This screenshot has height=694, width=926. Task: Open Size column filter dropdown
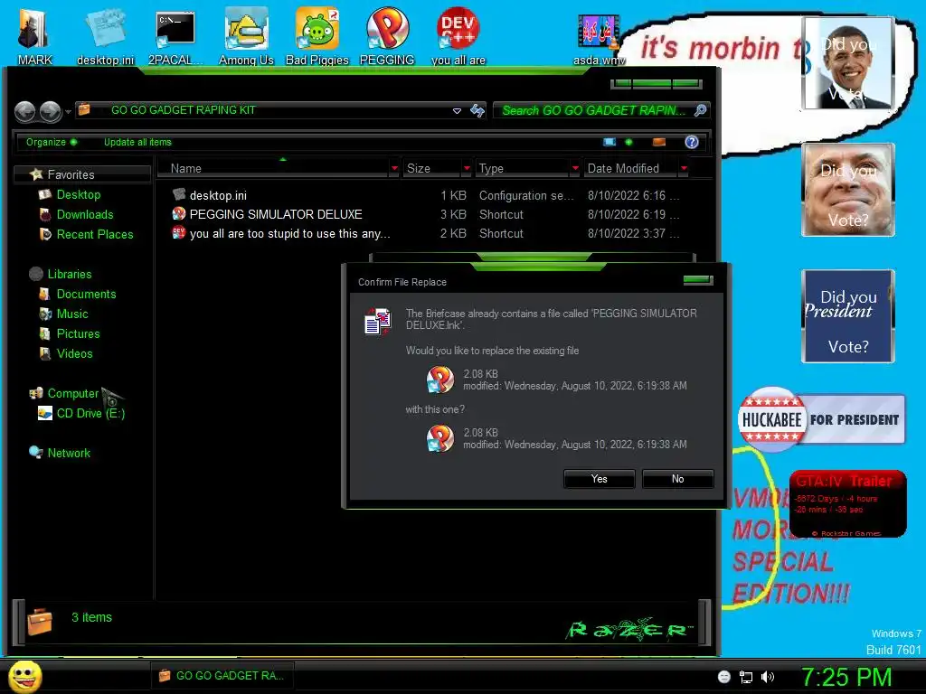point(467,169)
